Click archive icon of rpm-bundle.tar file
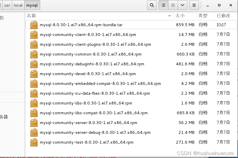The width and height of the screenshot is (238, 158). [34, 25]
